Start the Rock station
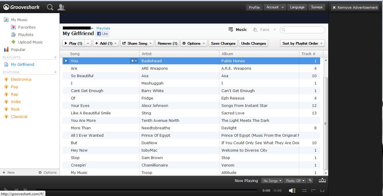383x196 pixels. pos(15,109)
